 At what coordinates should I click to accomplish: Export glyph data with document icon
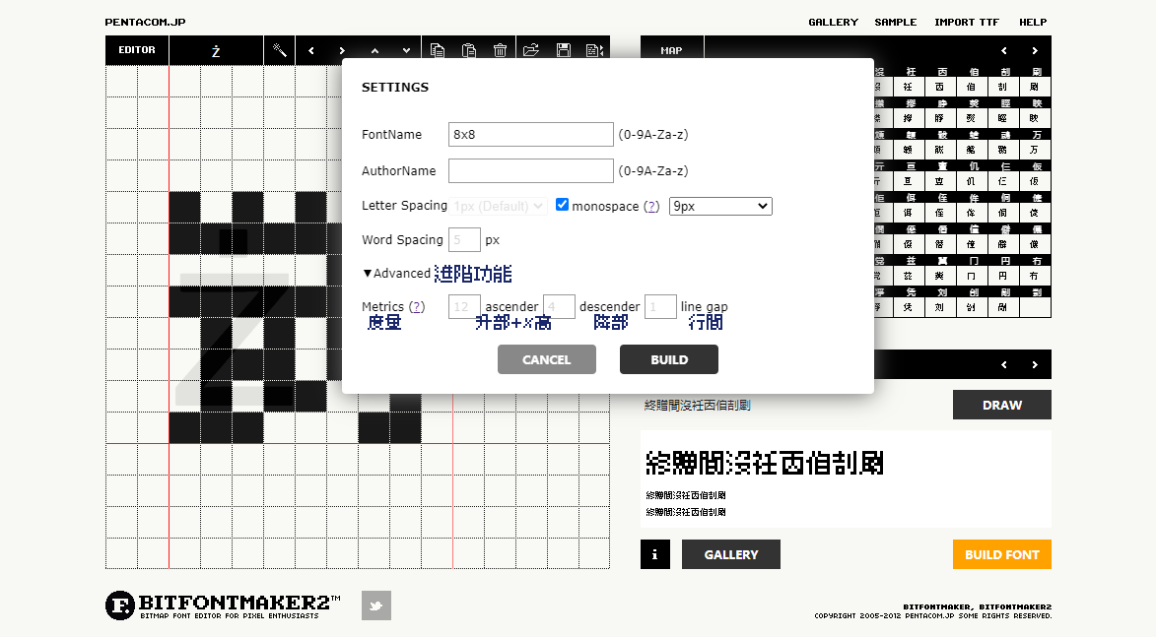(x=594, y=49)
